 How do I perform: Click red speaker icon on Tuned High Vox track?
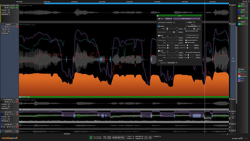click(x=17, y=102)
